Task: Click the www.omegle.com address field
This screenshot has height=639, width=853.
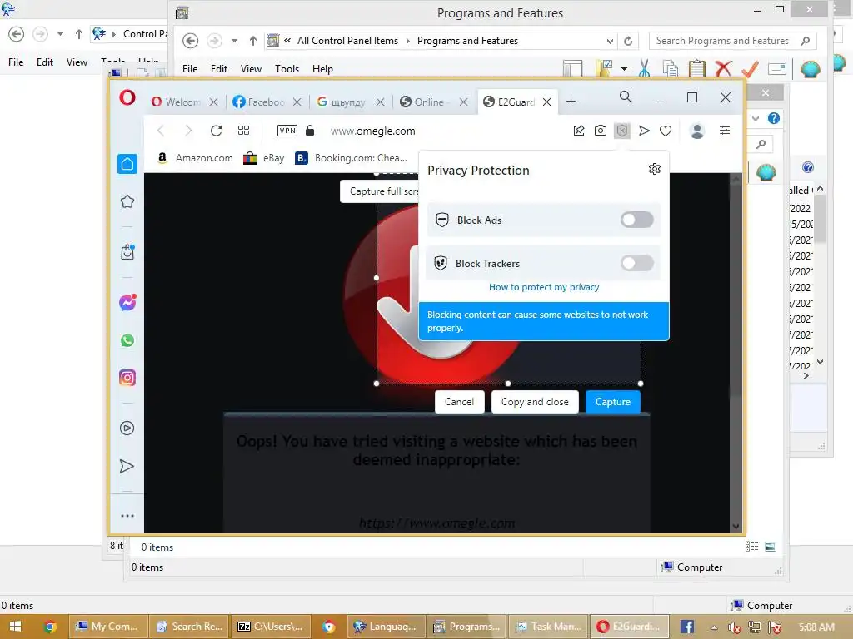Action: (x=372, y=131)
